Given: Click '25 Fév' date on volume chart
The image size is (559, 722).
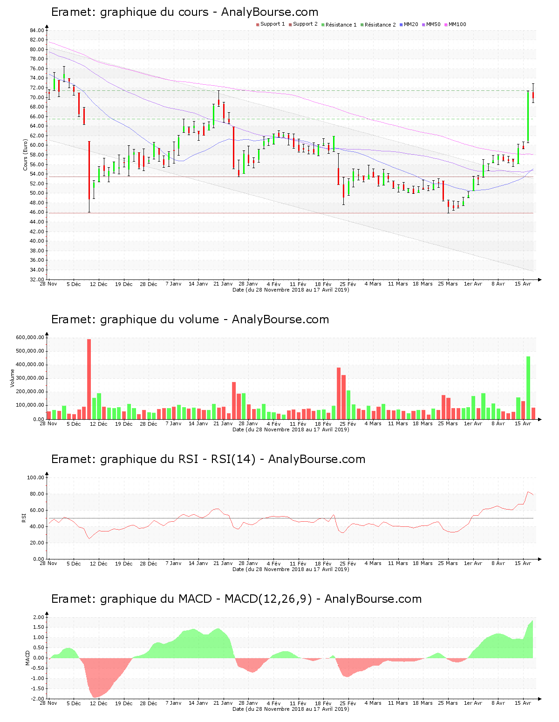Looking at the screenshot, I should point(348,423).
